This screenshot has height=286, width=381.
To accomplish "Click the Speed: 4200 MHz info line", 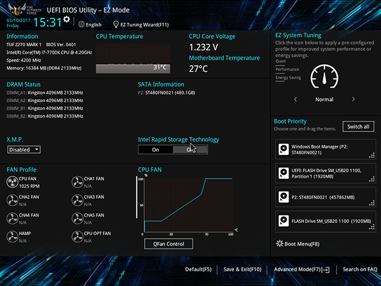I will [24, 60].
